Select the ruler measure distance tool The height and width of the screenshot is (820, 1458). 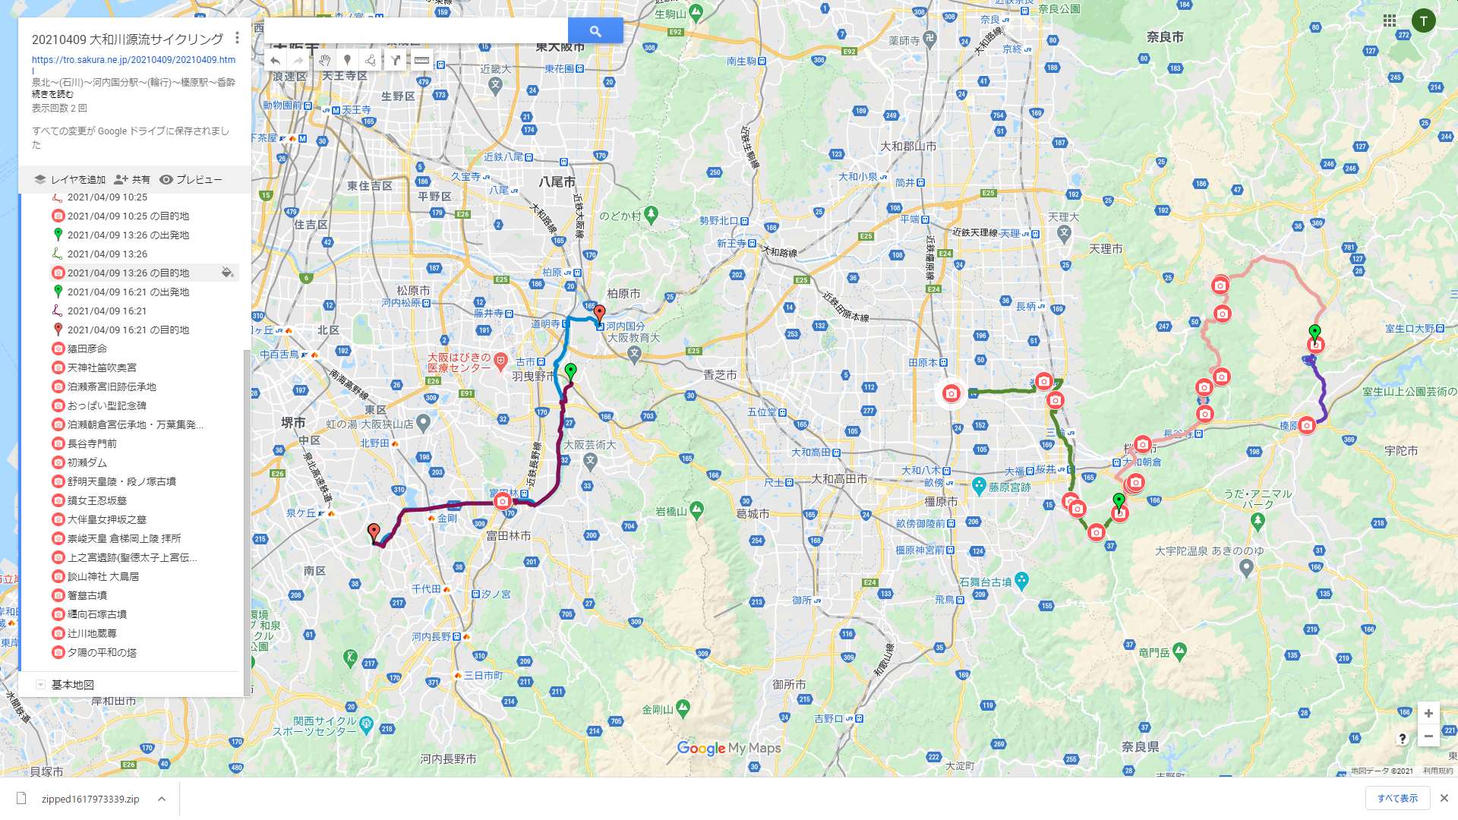click(x=421, y=60)
